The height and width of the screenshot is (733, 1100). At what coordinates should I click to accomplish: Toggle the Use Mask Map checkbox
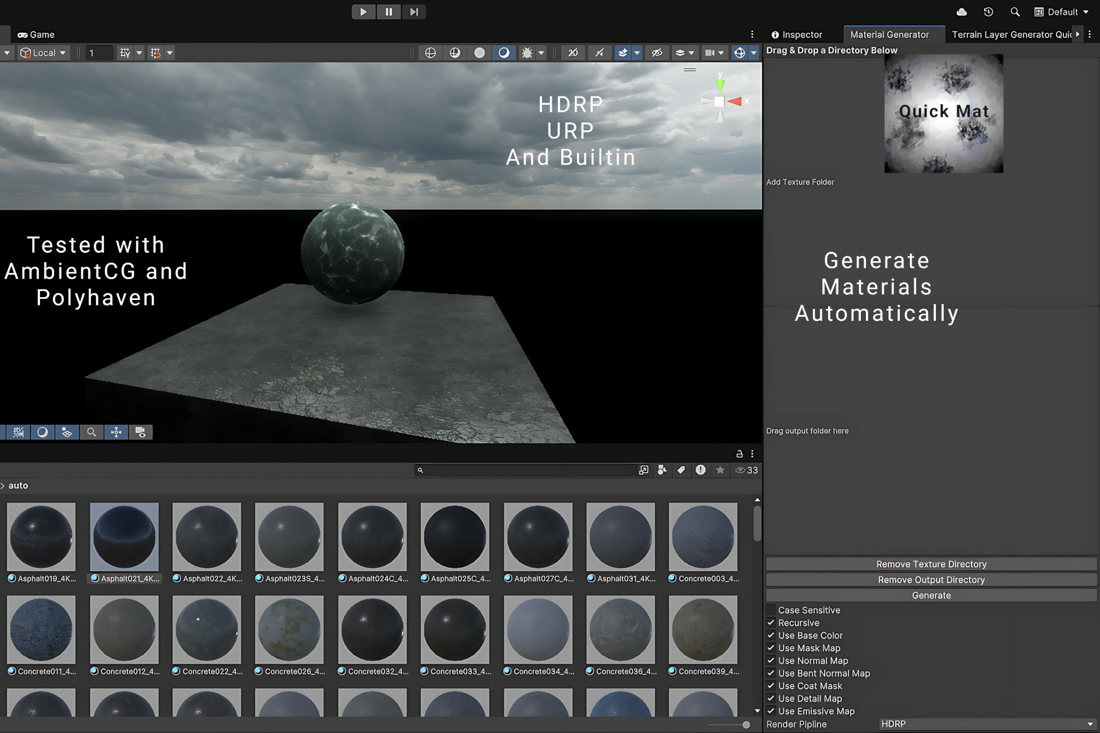point(771,648)
